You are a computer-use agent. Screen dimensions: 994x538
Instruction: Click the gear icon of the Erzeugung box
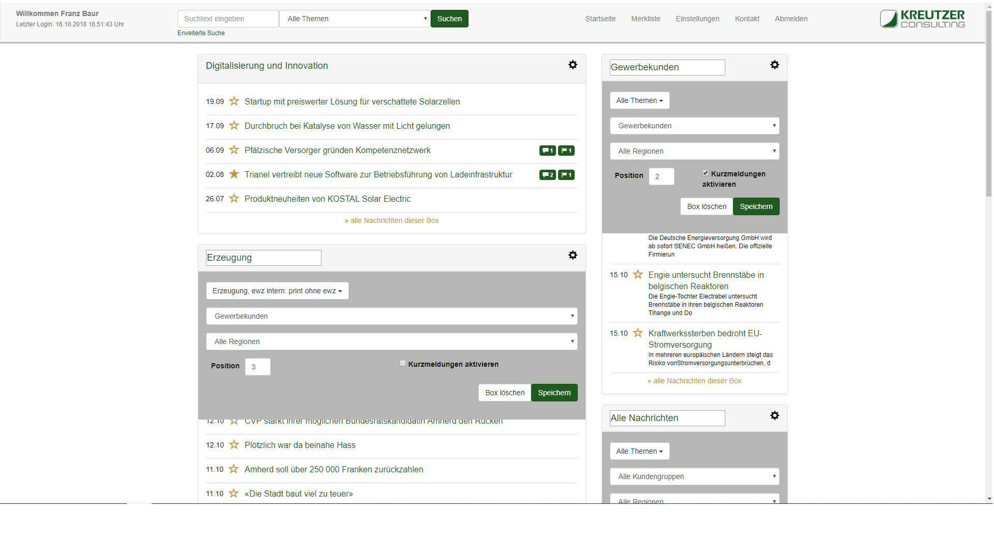click(573, 256)
